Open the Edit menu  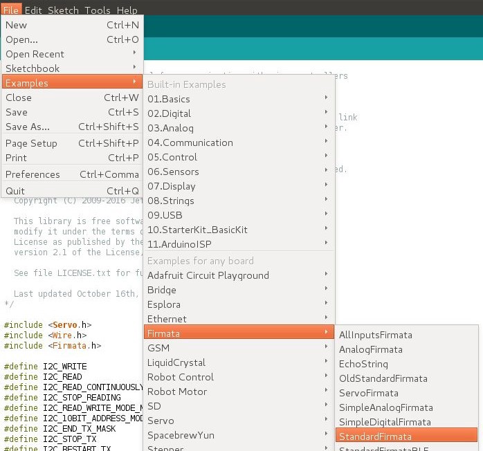(33, 10)
